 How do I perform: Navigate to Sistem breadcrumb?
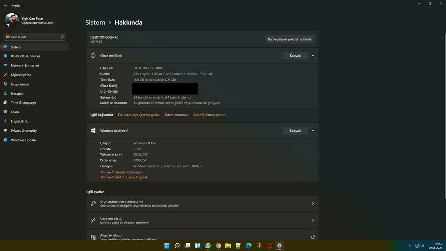click(95, 22)
